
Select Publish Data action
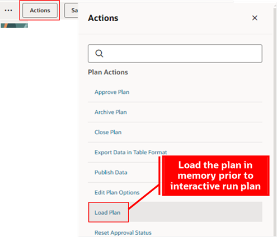111,172
